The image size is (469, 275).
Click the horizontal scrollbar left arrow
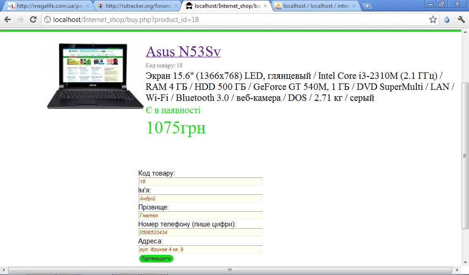tap(3, 270)
